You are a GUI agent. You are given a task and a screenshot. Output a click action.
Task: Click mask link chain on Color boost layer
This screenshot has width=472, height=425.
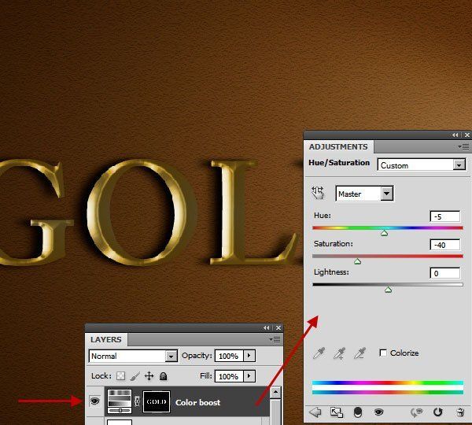pos(137,401)
